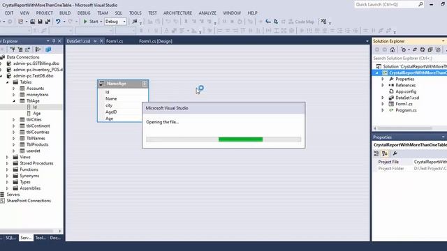Click the Categorized icon in Properties panel
447x251 pixels.
[377, 153]
